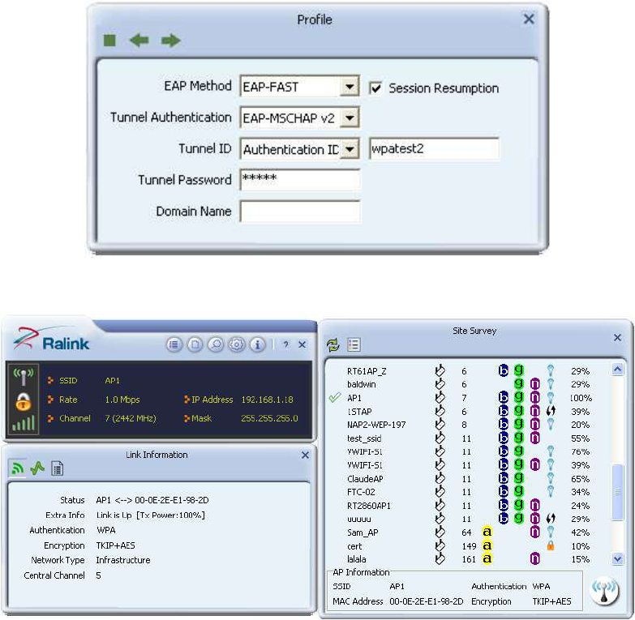Click the TKIP+AES value in Link Information

pos(115,545)
